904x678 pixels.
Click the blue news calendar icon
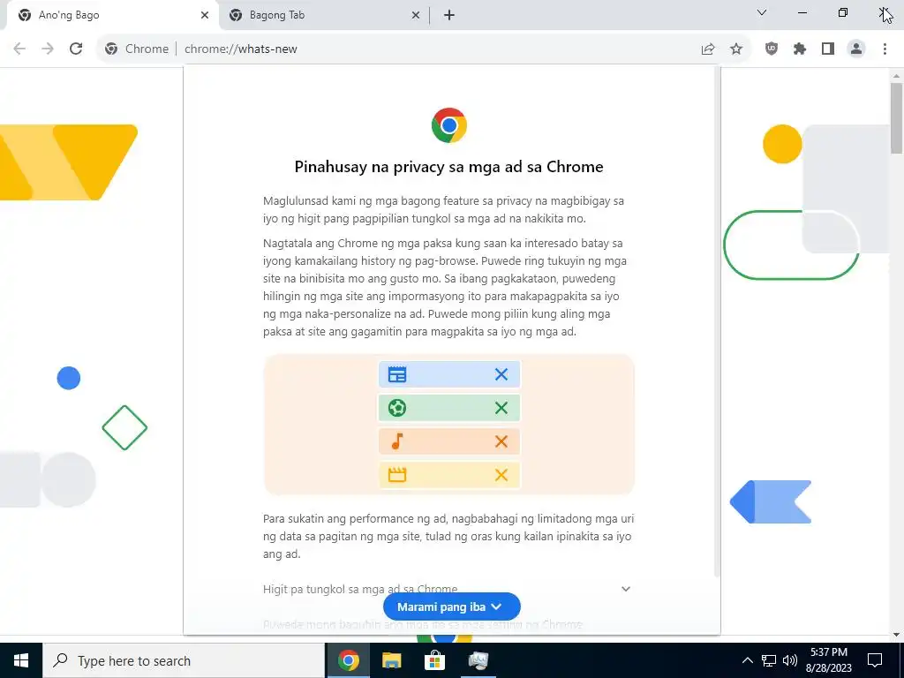point(397,374)
